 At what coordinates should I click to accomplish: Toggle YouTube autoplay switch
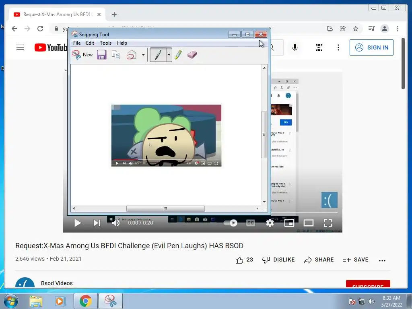[231, 223]
